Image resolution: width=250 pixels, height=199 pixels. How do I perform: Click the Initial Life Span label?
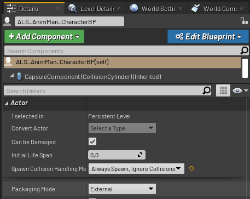[32, 155]
